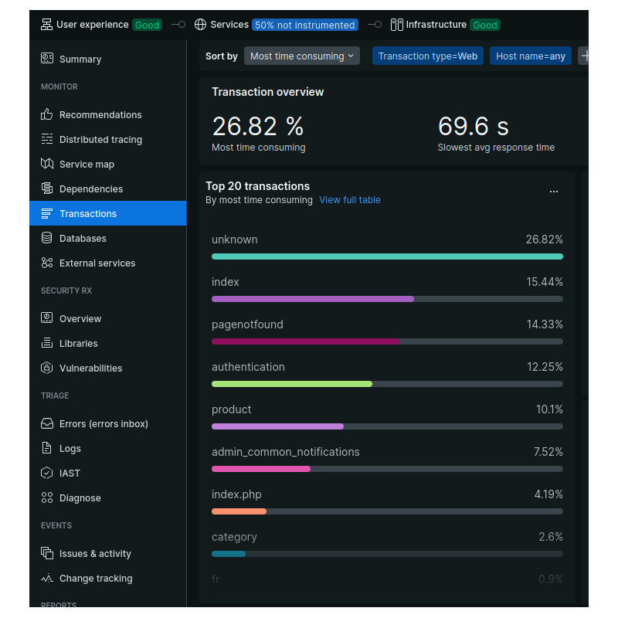Click the unknown transaction progress bar
Screen dimensions: 618x618
(387, 256)
